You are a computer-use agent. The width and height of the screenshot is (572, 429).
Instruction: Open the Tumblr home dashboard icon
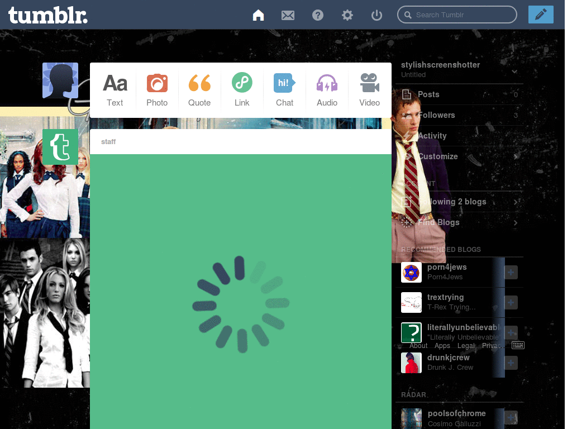pos(258,15)
